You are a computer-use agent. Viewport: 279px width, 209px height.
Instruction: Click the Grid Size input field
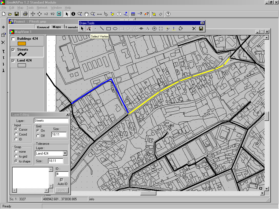tap(59, 134)
